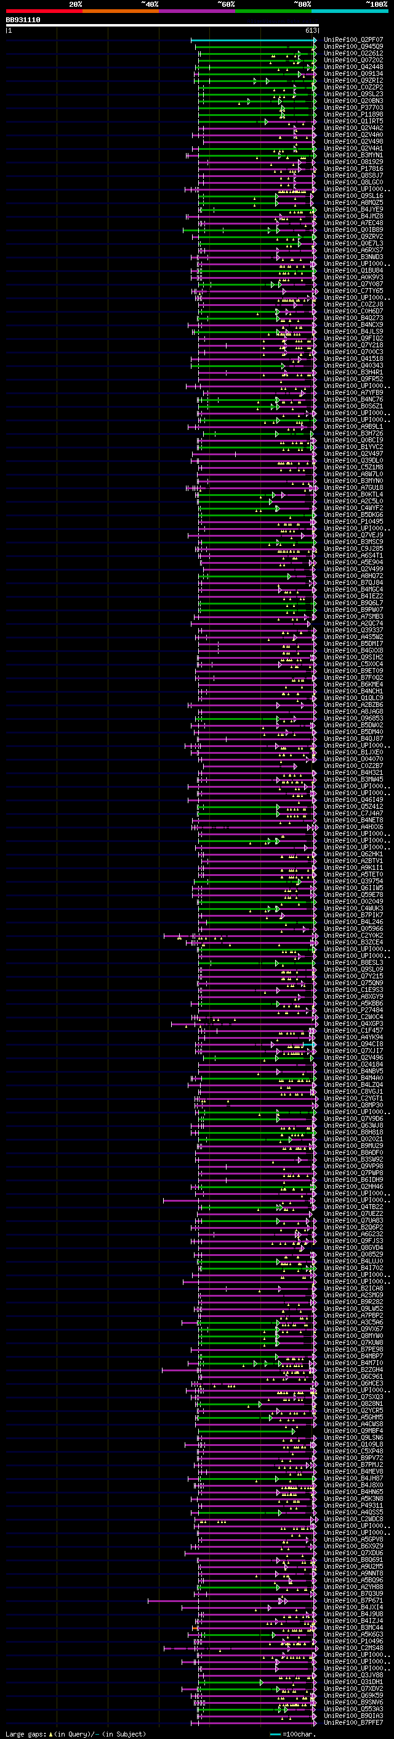Select the UniRef100_Q1IRT5 label

coord(353,121)
